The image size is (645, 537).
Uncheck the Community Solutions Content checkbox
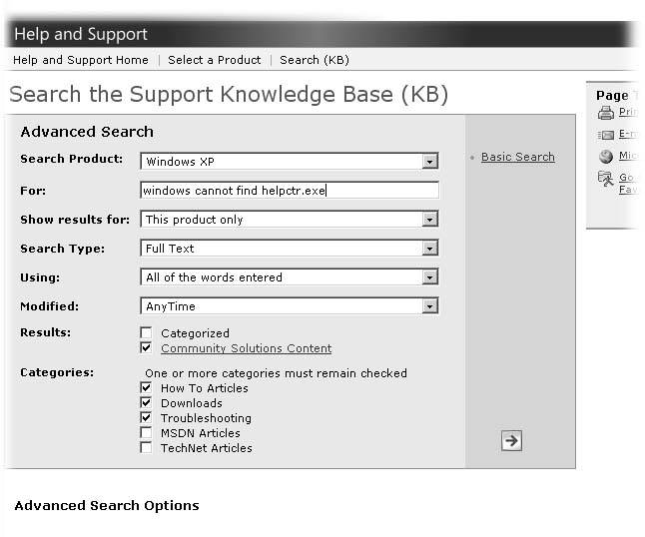coord(147,348)
